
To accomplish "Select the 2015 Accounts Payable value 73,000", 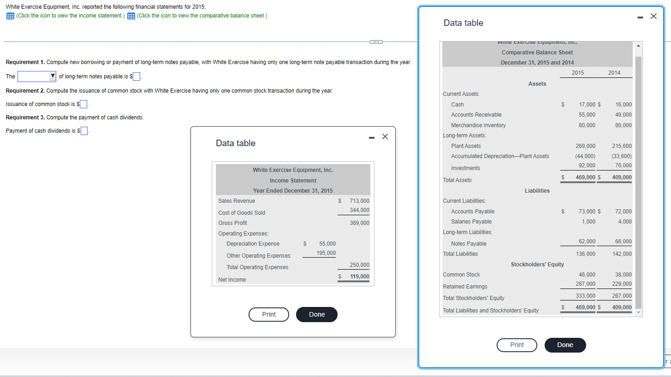I will tap(587, 212).
